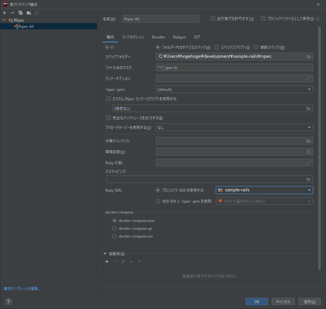Remove the before-launch task
The height and width of the screenshot is (309, 326).
click(115, 262)
